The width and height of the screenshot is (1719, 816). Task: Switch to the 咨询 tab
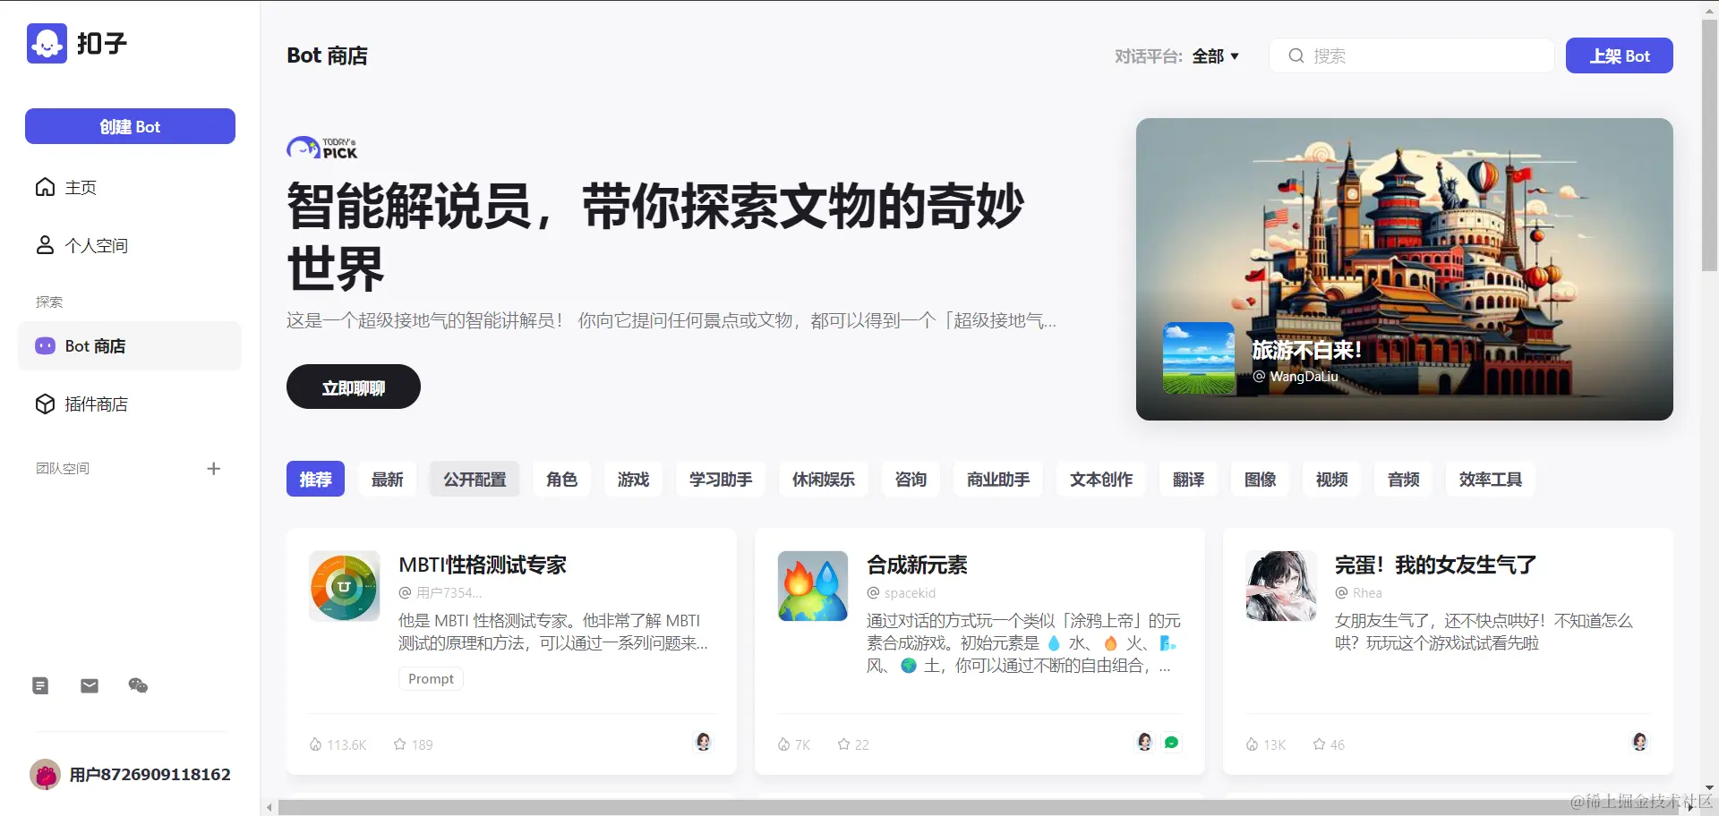click(x=911, y=480)
